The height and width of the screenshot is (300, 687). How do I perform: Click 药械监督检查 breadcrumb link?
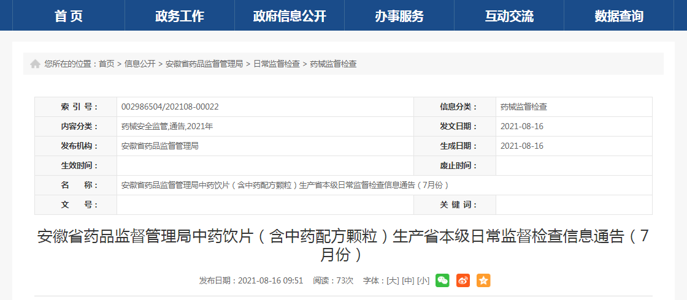coord(333,64)
